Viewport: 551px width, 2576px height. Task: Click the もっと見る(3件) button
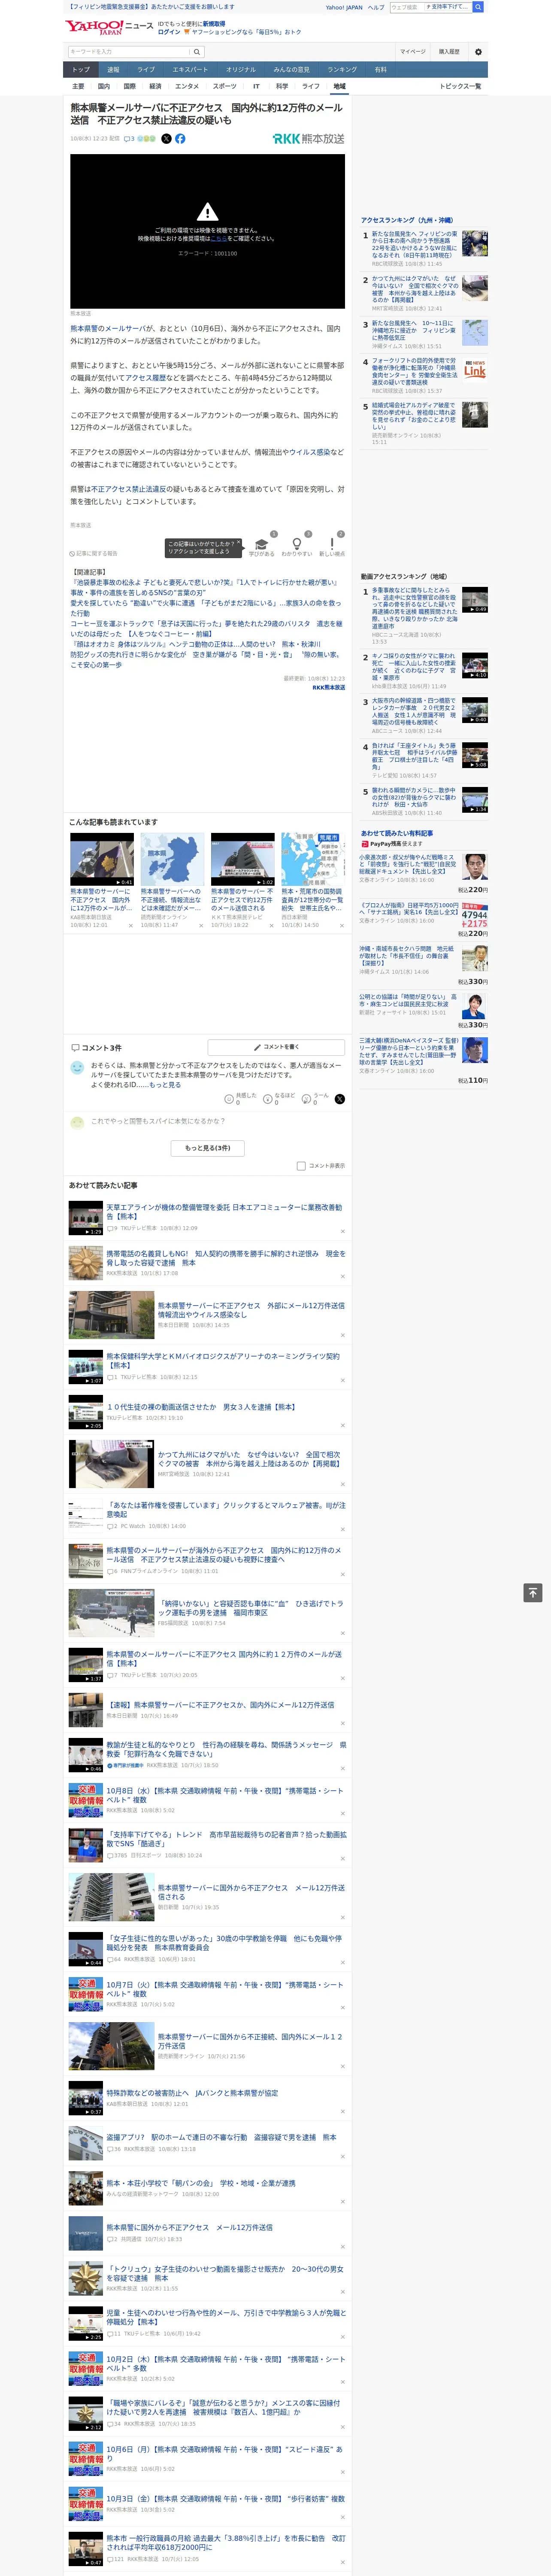tap(207, 1148)
